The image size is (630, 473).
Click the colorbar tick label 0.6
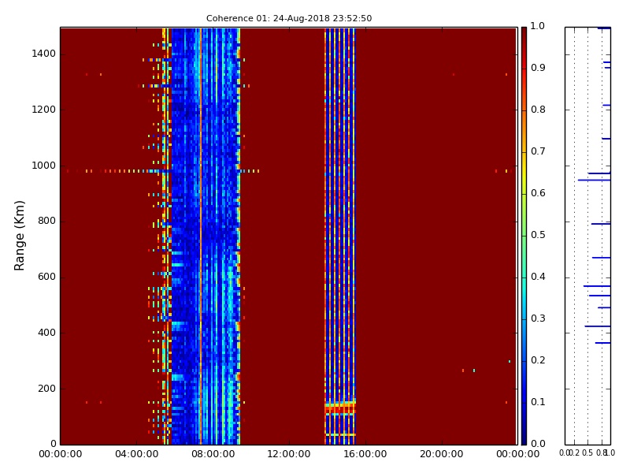(x=538, y=193)
